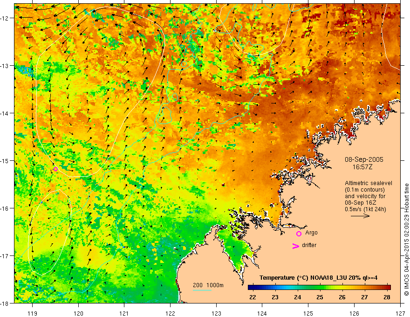410x317 pixels.
Task: Click the '127' longitude tick label
Action: [400, 313]
